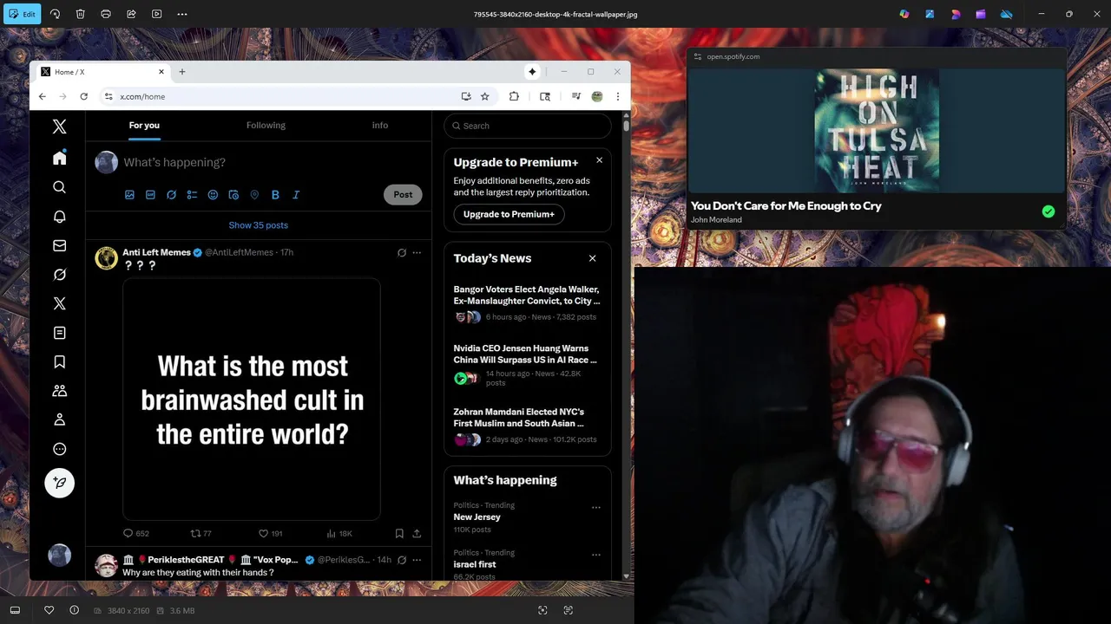Open the three-dot See more menu in Photos
Screen dimensions: 1111x624
click(182, 14)
